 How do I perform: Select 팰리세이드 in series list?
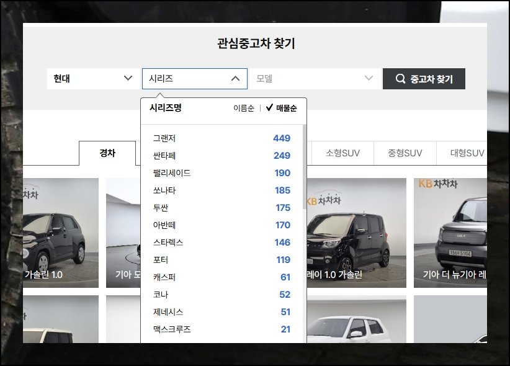coord(221,172)
